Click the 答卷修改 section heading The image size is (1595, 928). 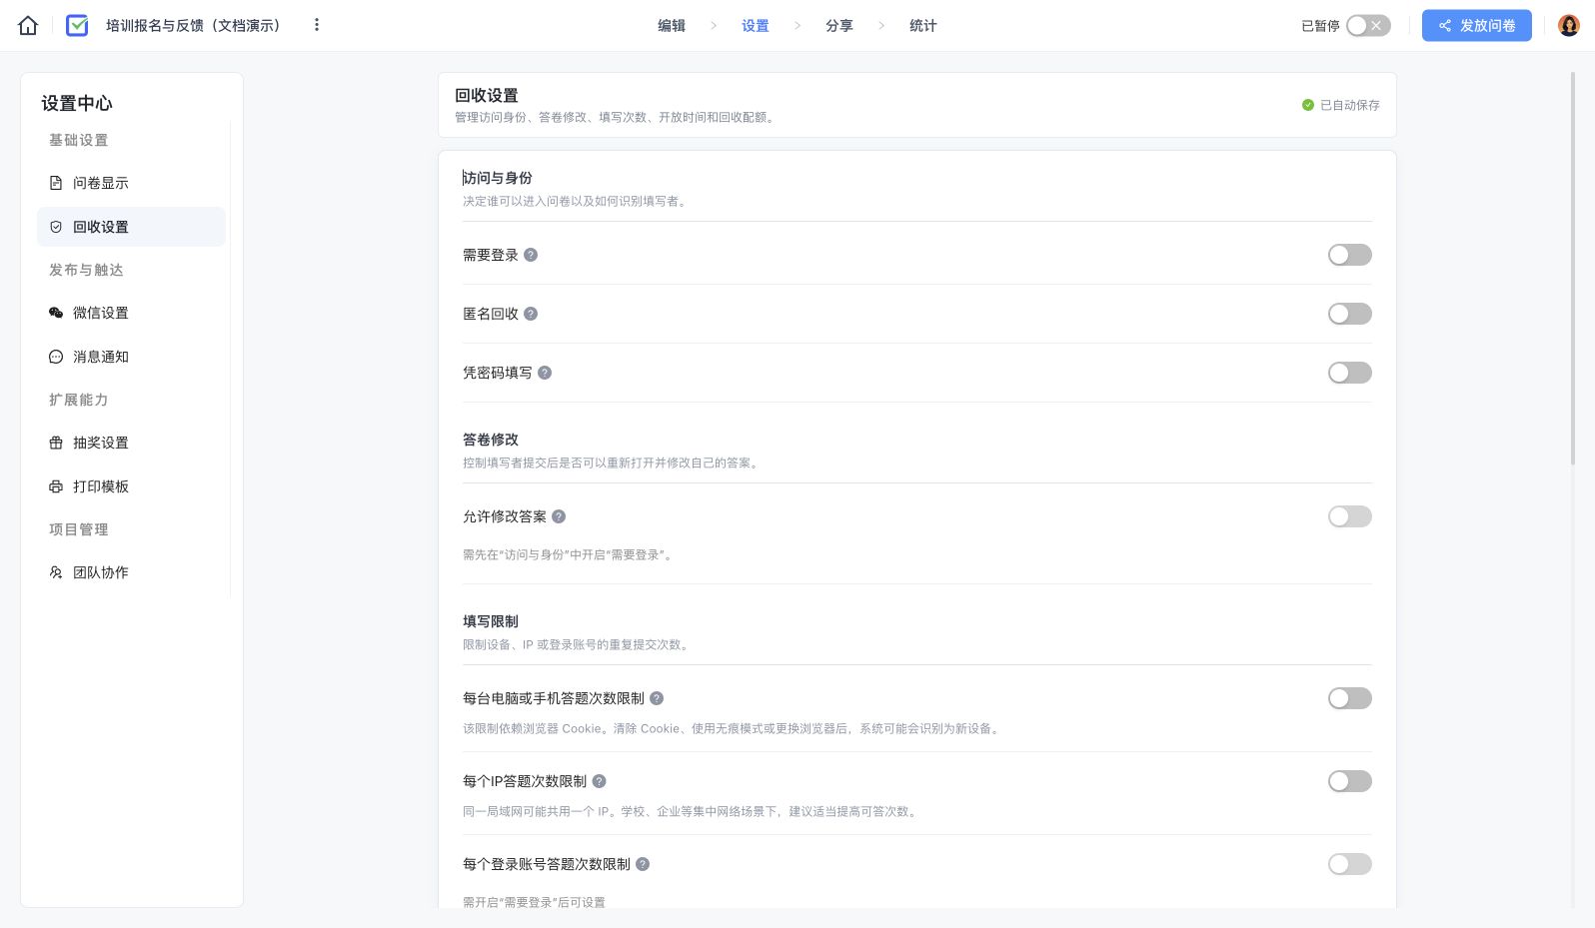[491, 440]
